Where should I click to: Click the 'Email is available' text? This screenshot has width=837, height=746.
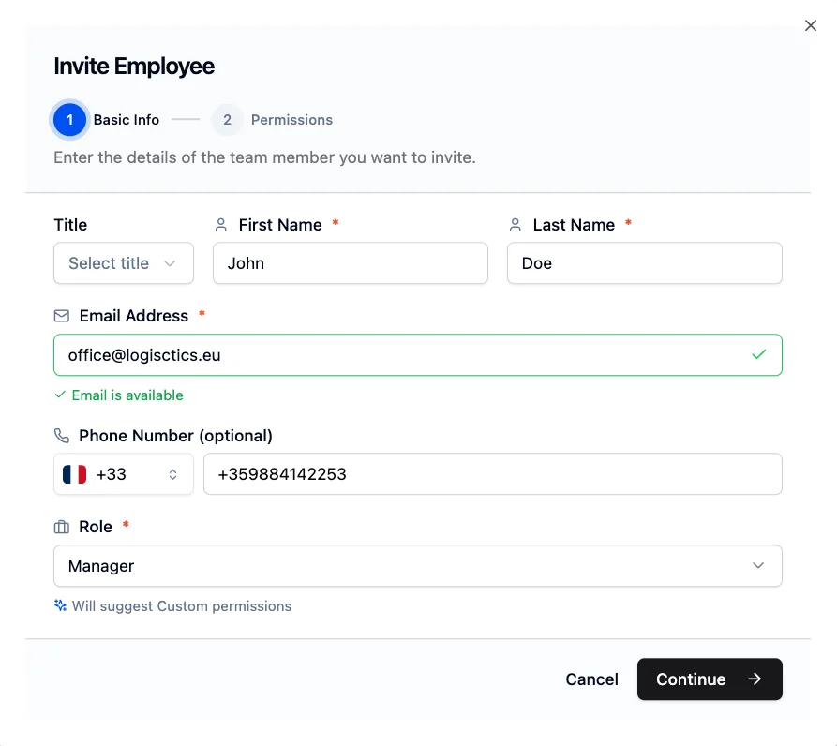click(127, 395)
